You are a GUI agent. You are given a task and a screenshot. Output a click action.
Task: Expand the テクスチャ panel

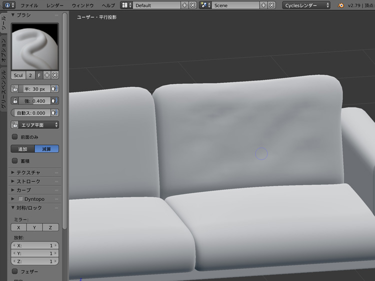28,172
